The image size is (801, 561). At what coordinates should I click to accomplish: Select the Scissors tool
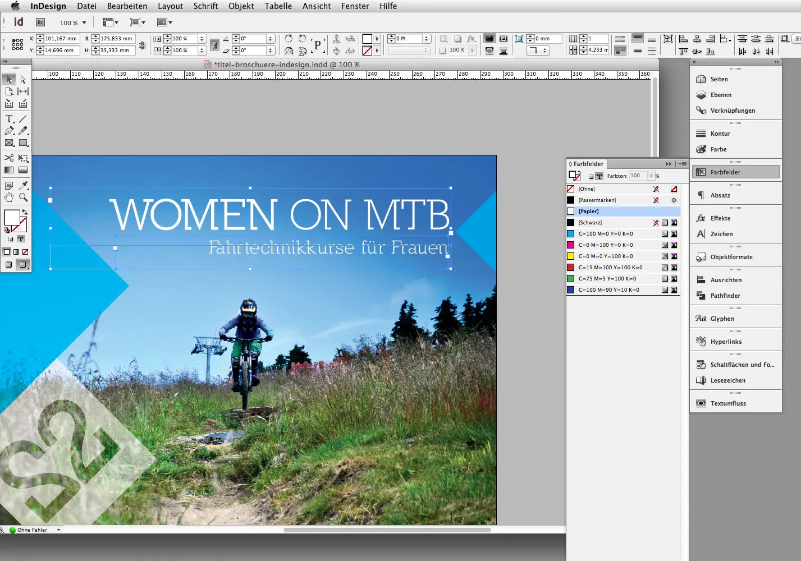click(x=8, y=158)
